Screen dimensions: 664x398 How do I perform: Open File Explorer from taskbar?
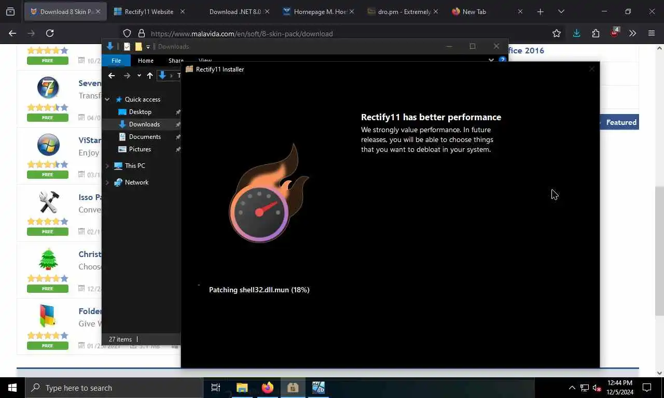(242, 388)
